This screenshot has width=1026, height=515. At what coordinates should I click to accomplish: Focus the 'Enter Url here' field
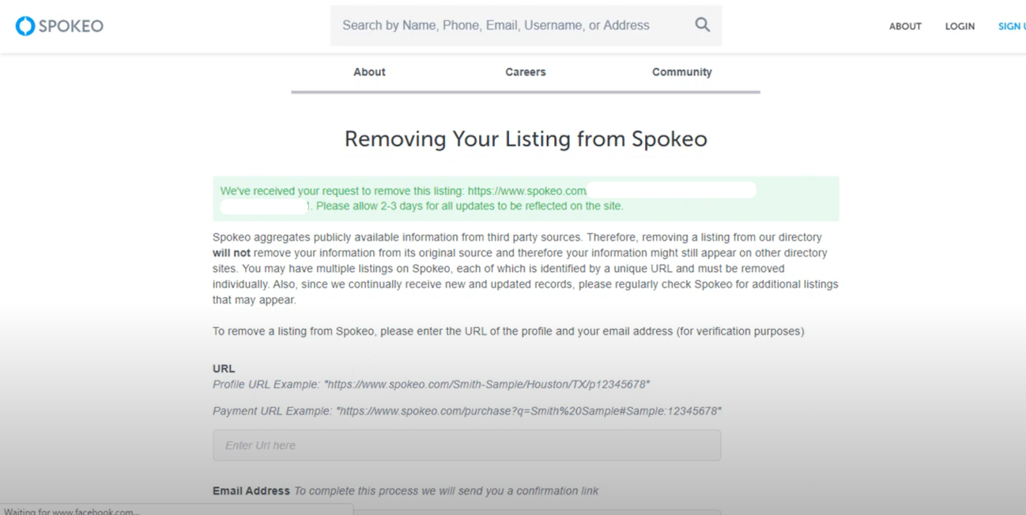coord(467,445)
